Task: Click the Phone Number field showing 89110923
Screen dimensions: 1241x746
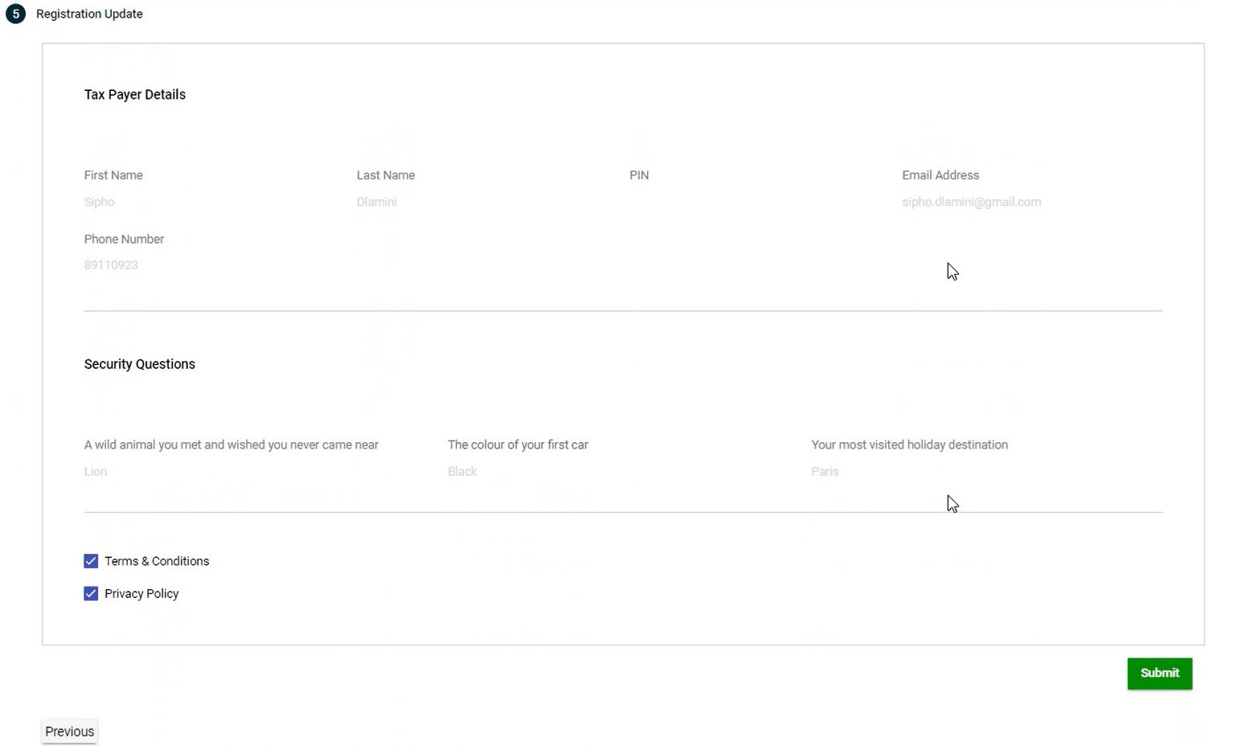Action: pyautogui.click(x=111, y=264)
